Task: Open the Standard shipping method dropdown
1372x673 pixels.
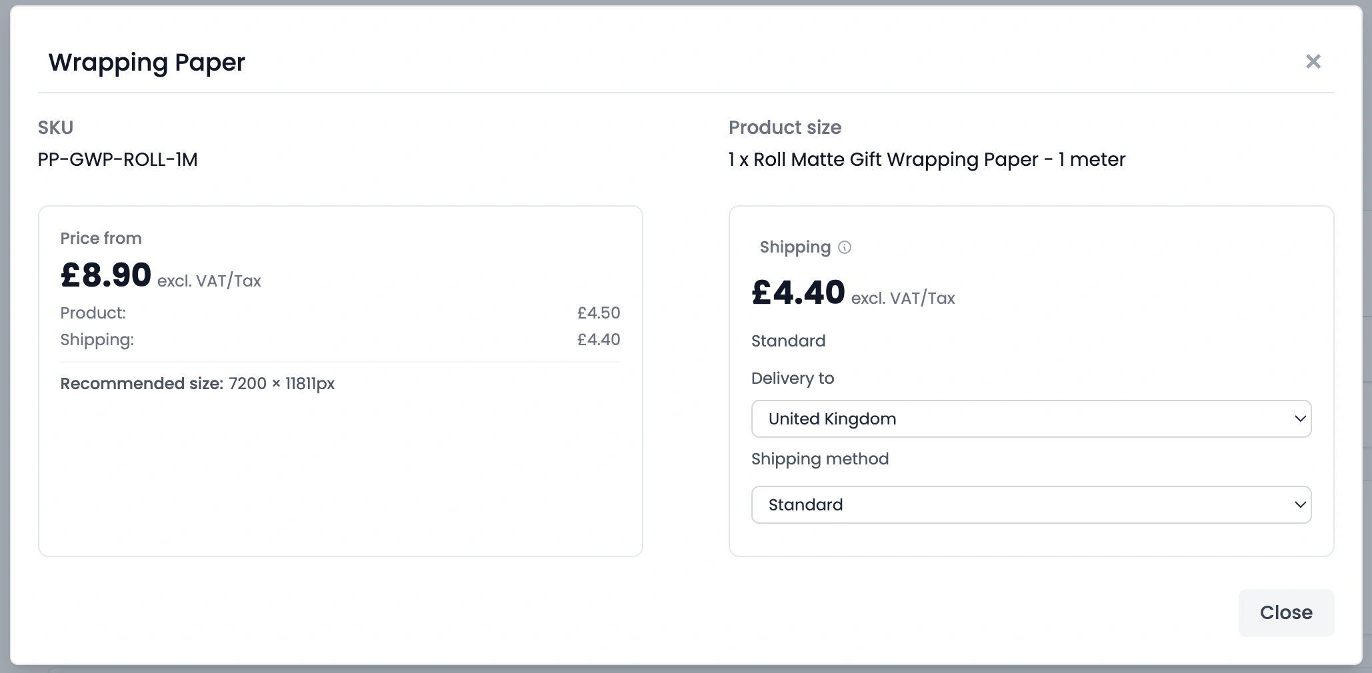Action: click(1031, 504)
